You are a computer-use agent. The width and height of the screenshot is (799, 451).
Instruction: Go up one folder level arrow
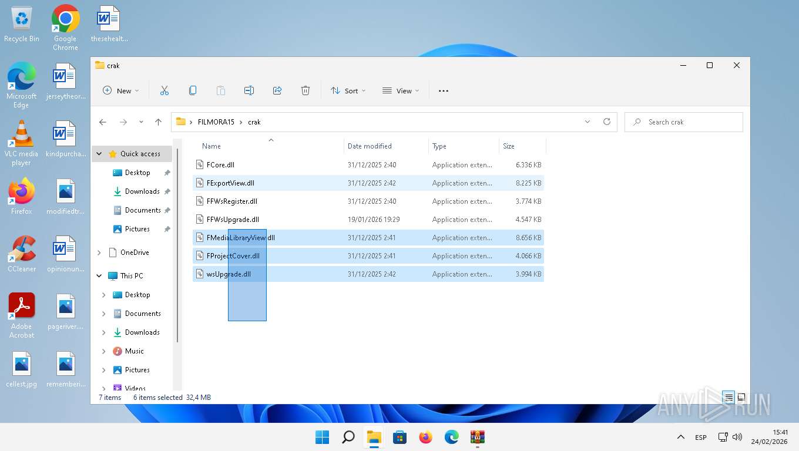158,122
